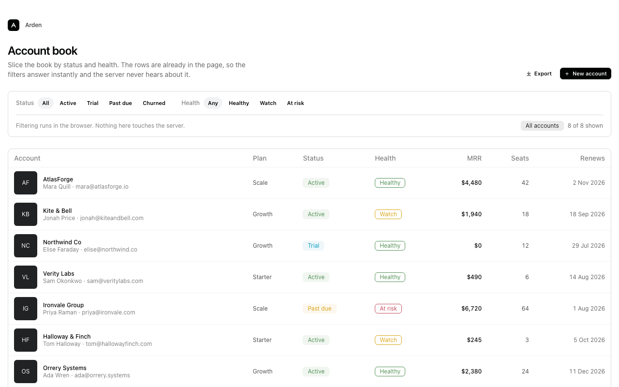The width and height of the screenshot is (619, 387).
Task: Open the Ironvale Group account name
Action: click(63, 305)
